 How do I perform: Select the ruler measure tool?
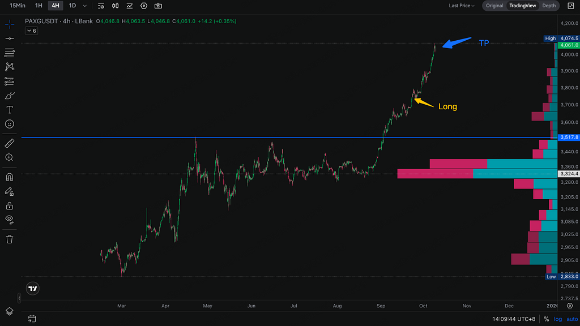point(10,143)
